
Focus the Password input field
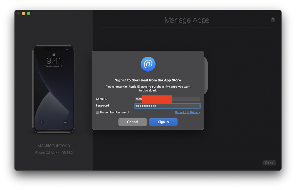[x=168, y=106]
